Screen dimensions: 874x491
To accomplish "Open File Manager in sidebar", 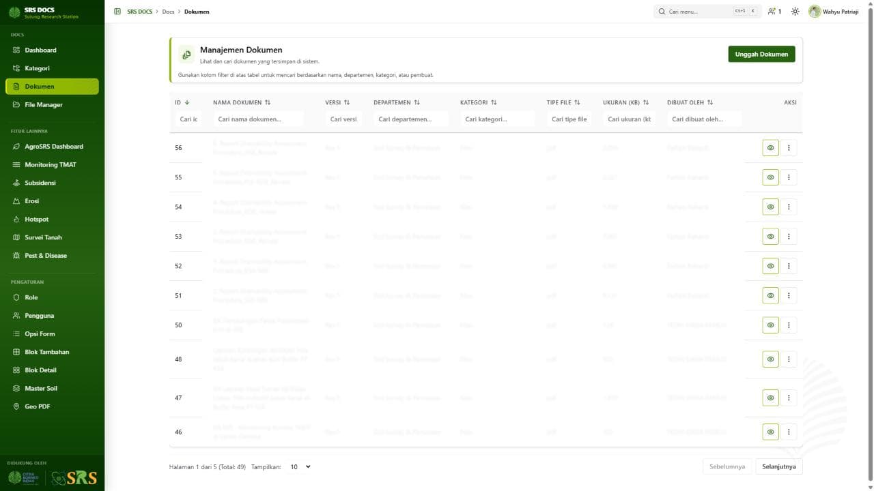I will pyautogui.click(x=52, y=104).
